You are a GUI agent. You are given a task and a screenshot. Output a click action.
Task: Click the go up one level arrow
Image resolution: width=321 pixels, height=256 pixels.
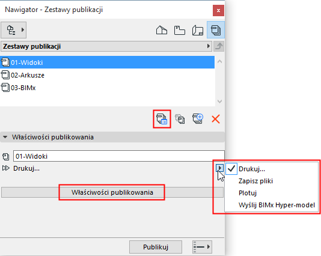219,46
